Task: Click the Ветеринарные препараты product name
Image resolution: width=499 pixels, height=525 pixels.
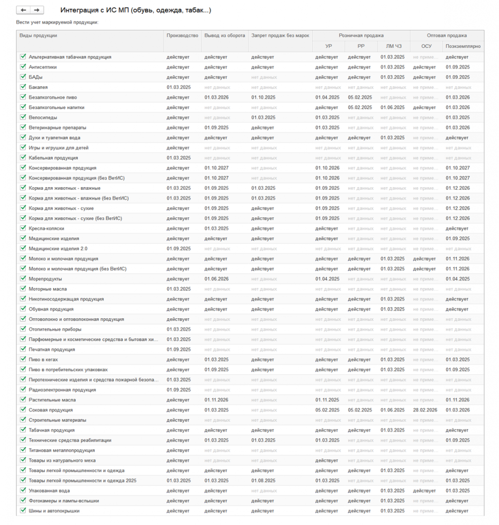Action: (x=57, y=128)
